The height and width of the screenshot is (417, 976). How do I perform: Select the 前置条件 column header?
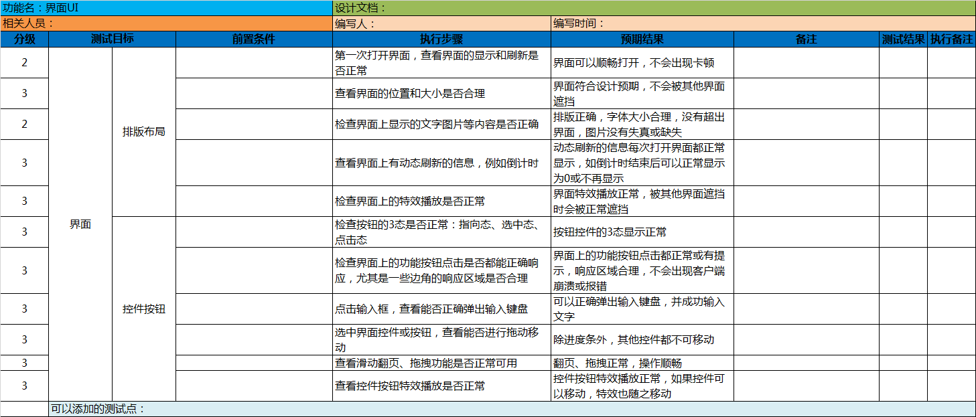[254, 39]
